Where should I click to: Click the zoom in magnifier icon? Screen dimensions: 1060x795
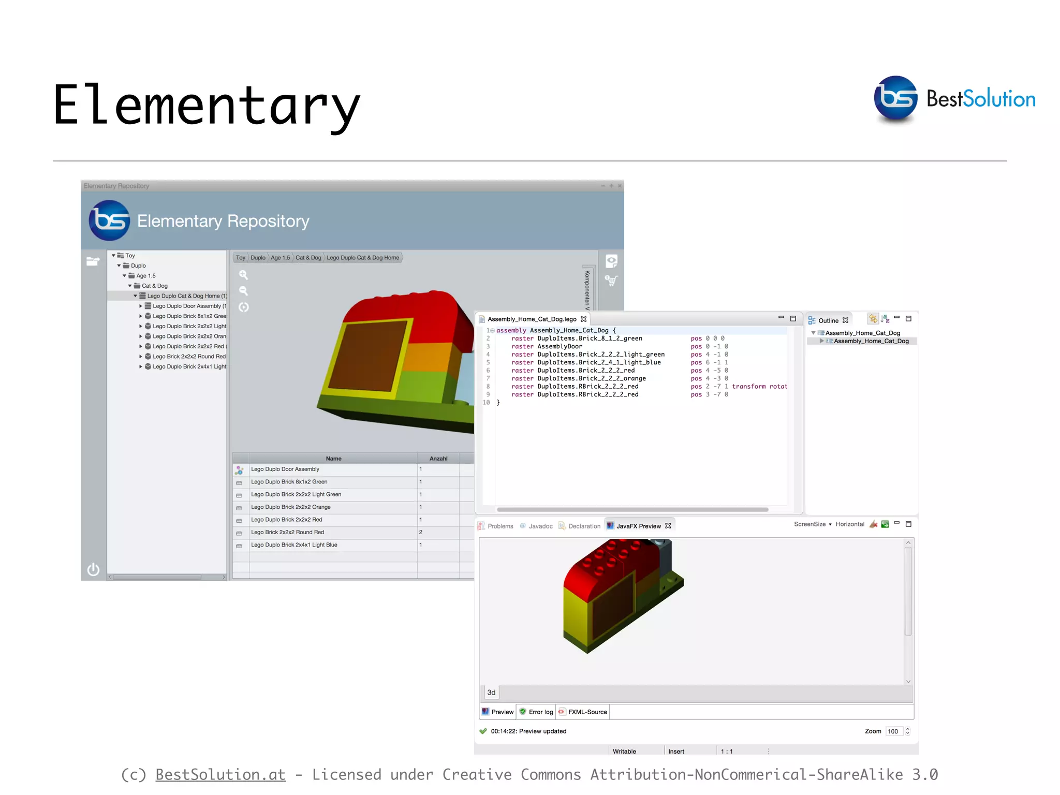pyautogui.click(x=243, y=275)
